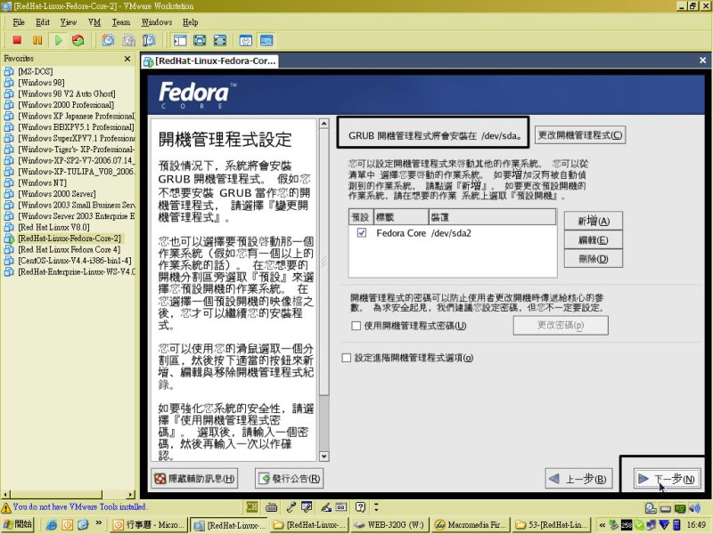
Task: Toggle the Favorites sidebar display icon
Action: pos(180,40)
